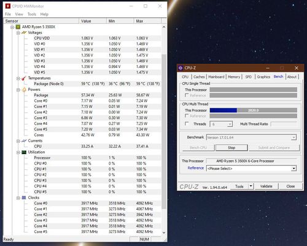Open the Benchmark version dropdown
This screenshot has width=307, height=246.
[x=293, y=137]
